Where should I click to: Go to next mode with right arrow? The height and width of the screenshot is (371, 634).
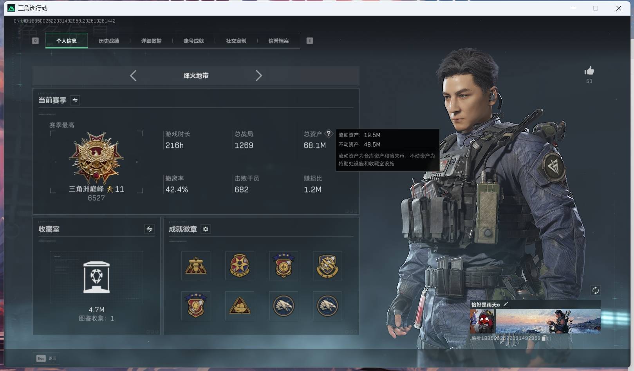258,75
